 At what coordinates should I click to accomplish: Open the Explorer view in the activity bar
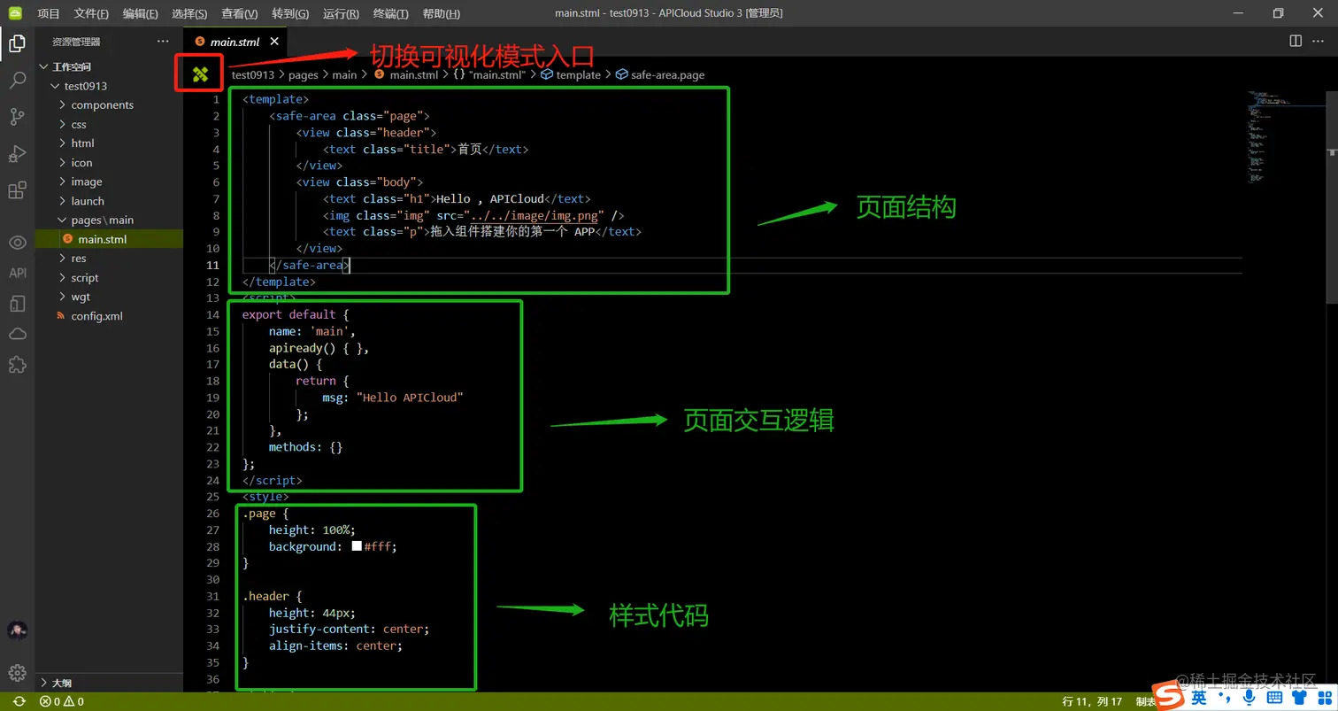17,43
